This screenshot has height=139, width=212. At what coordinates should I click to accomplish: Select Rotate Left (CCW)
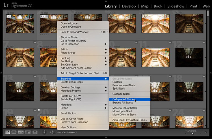point(83,96)
